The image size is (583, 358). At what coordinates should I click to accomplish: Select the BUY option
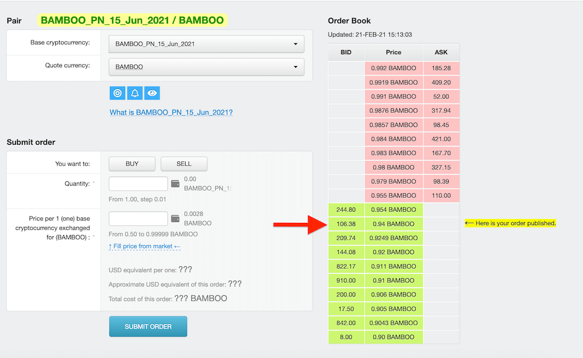pos(132,164)
